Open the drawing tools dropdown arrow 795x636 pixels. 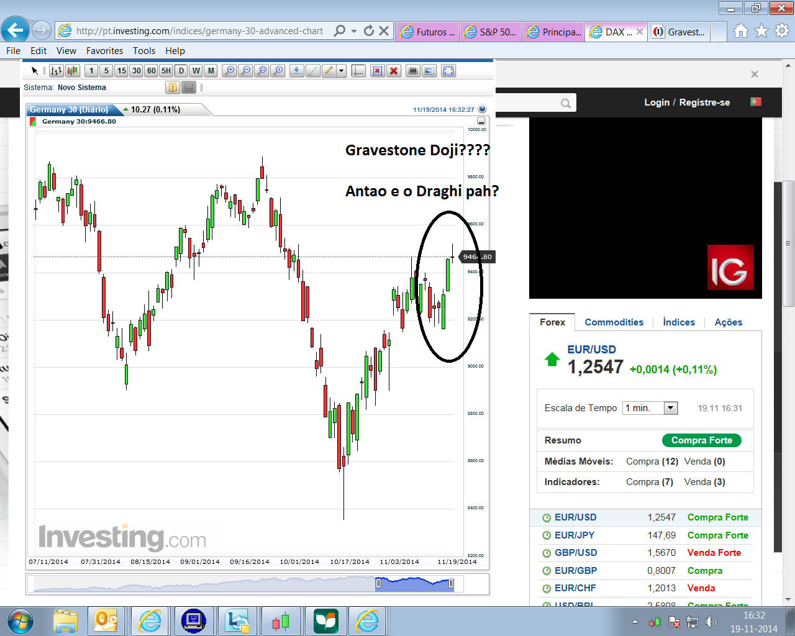341,71
